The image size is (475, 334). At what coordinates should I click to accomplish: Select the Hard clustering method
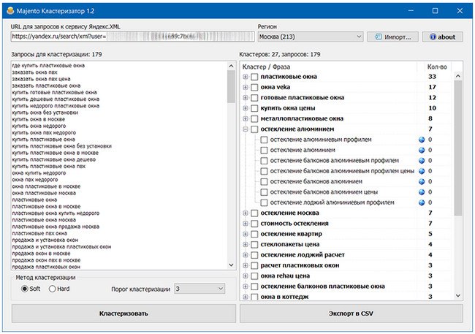coord(52,289)
